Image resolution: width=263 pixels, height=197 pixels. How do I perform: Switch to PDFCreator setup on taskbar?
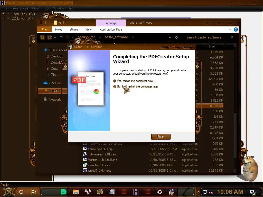(171, 192)
